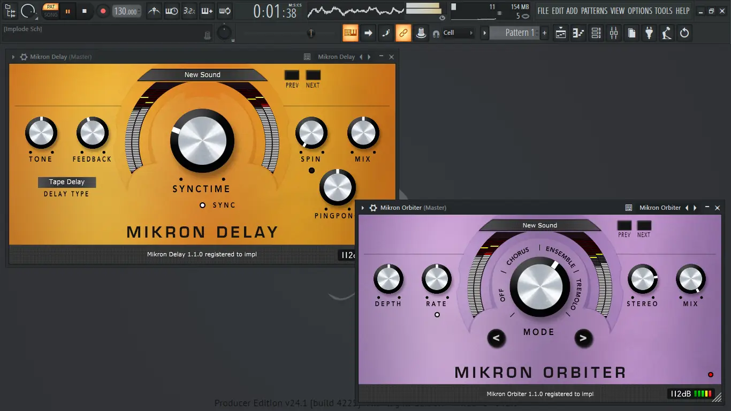Toggle the loop recording icon
This screenshot has width=731, height=411.
(225, 11)
